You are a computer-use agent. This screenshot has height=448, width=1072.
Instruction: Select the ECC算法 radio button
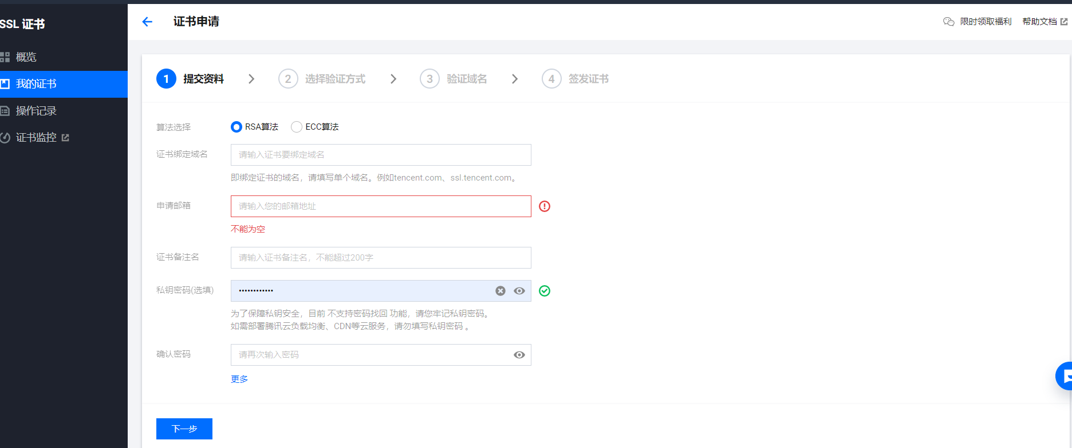(297, 127)
